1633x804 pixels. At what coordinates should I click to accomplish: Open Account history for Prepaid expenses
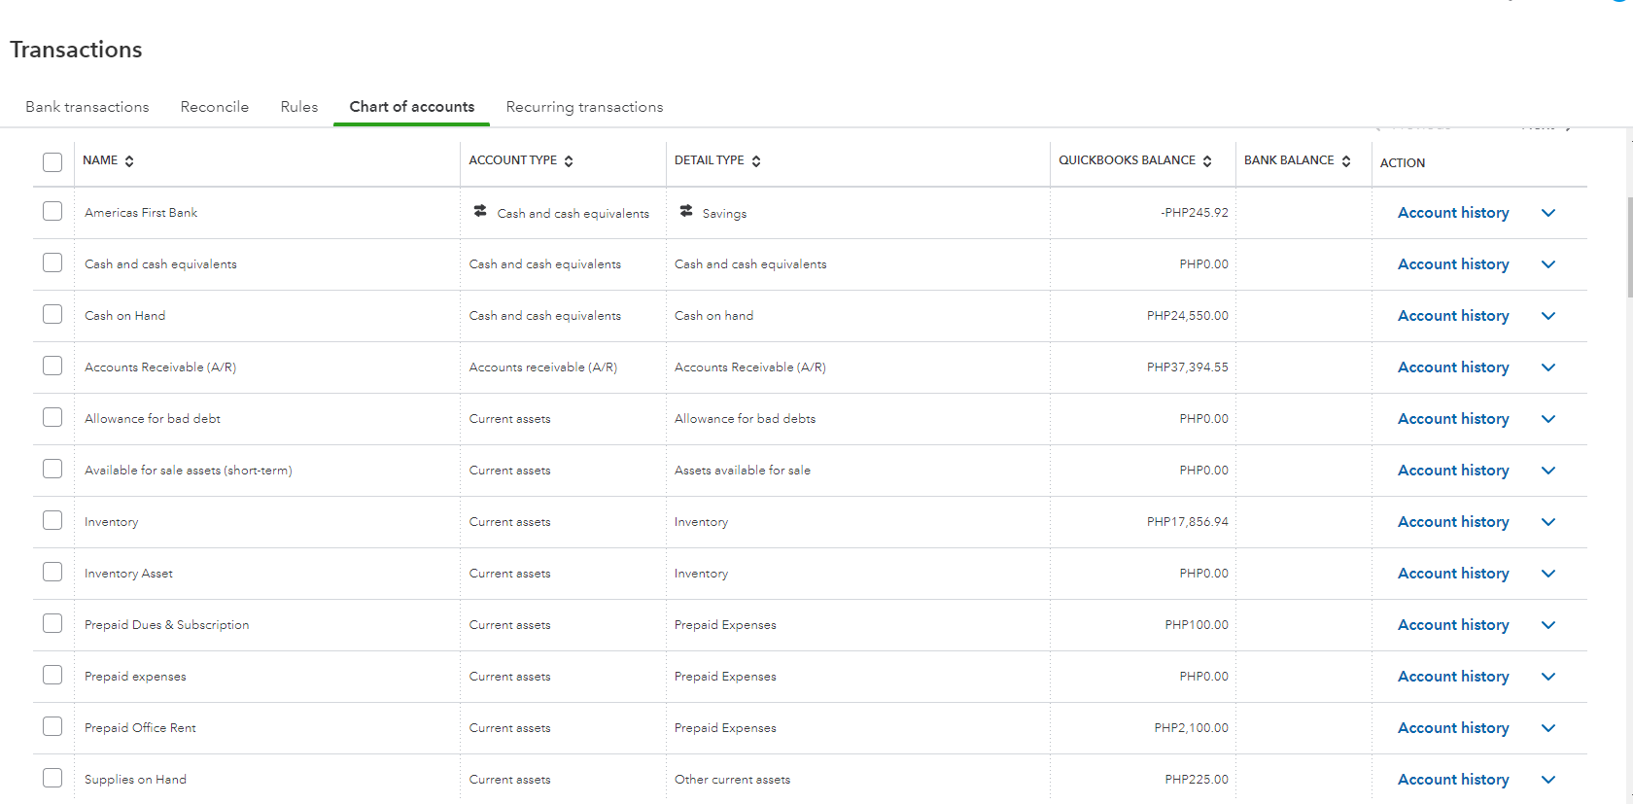(x=1453, y=677)
